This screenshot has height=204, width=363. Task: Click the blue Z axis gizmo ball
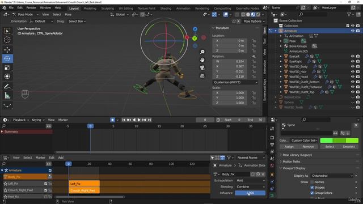pos(195,29)
